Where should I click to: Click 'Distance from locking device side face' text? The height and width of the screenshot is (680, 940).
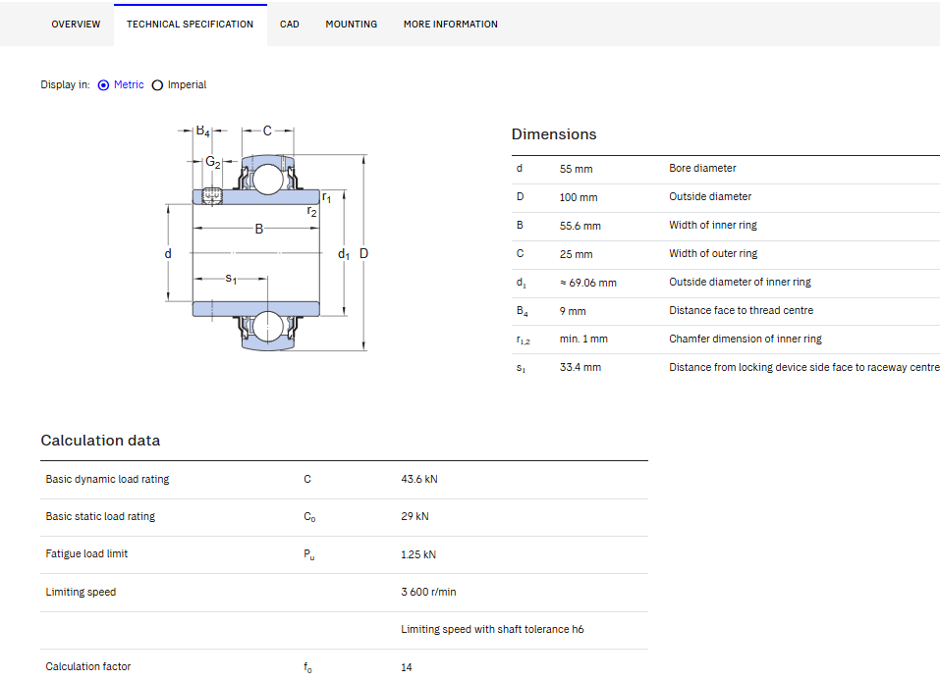click(x=759, y=367)
